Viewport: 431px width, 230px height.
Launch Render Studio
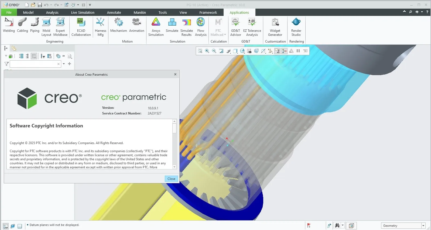[296, 27]
